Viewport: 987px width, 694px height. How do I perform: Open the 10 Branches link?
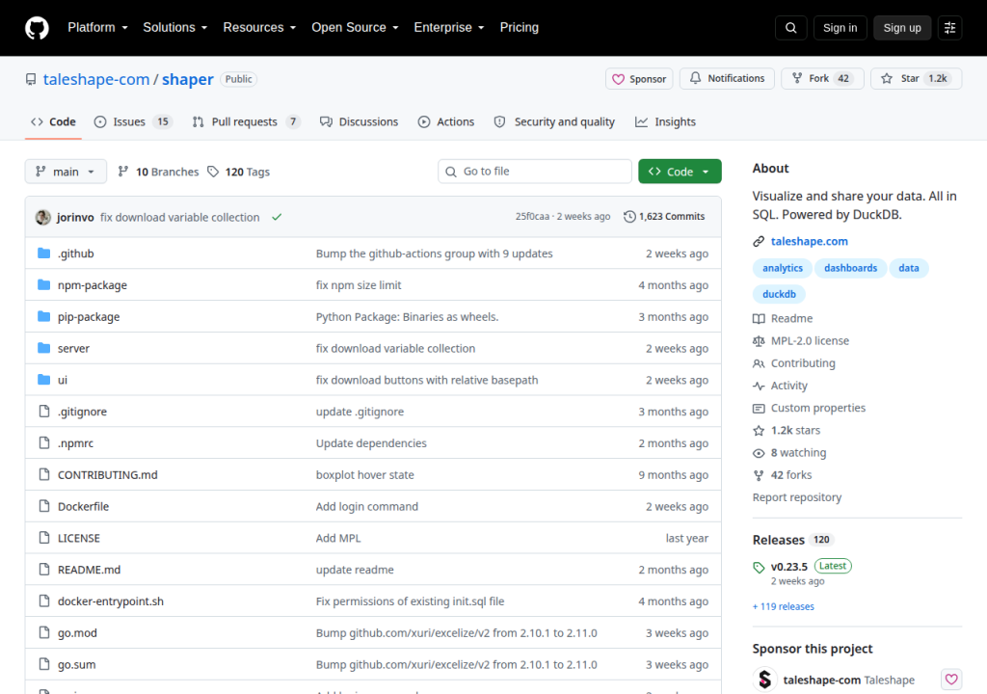tap(158, 172)
